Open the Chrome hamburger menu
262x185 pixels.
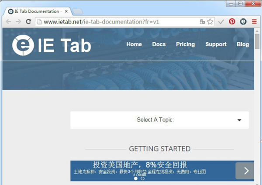pos(254,21)
